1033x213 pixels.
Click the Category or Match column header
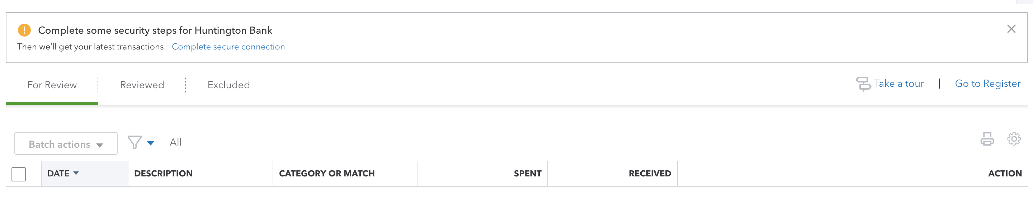pos(326,174)
